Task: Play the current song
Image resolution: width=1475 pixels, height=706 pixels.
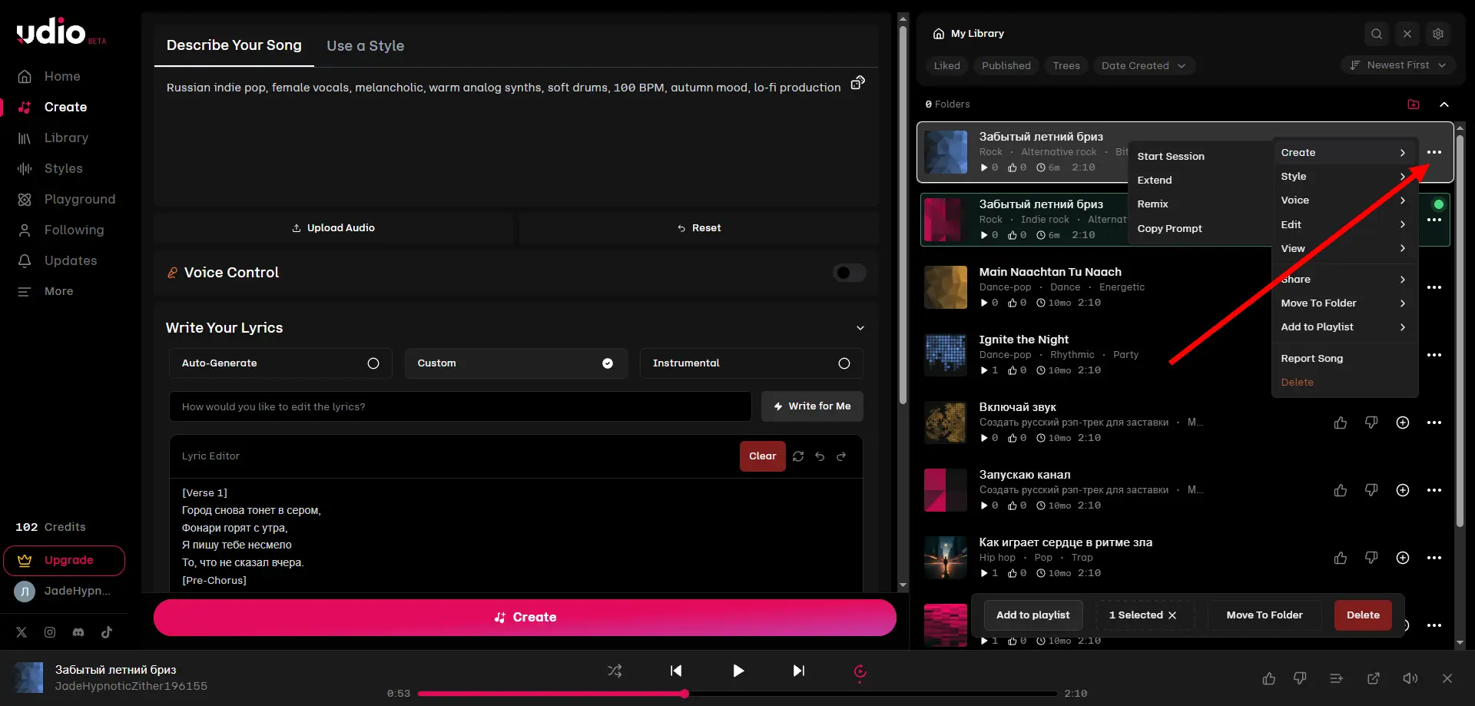Action: pyautogui.click(x=737, y=671)
